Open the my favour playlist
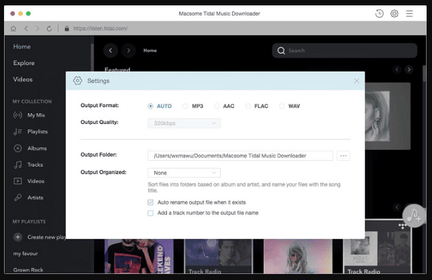432x280 pixels. [25, 253]
